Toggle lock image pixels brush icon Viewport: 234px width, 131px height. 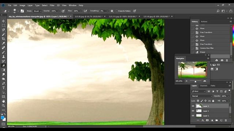202,101
